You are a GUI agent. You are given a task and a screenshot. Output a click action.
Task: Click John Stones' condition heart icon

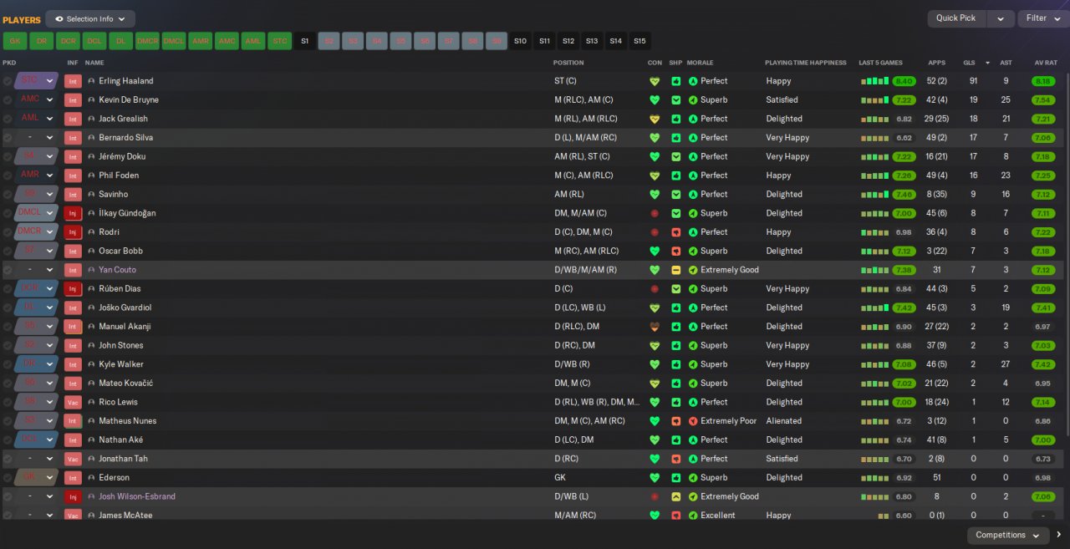[x=655, y=345]
